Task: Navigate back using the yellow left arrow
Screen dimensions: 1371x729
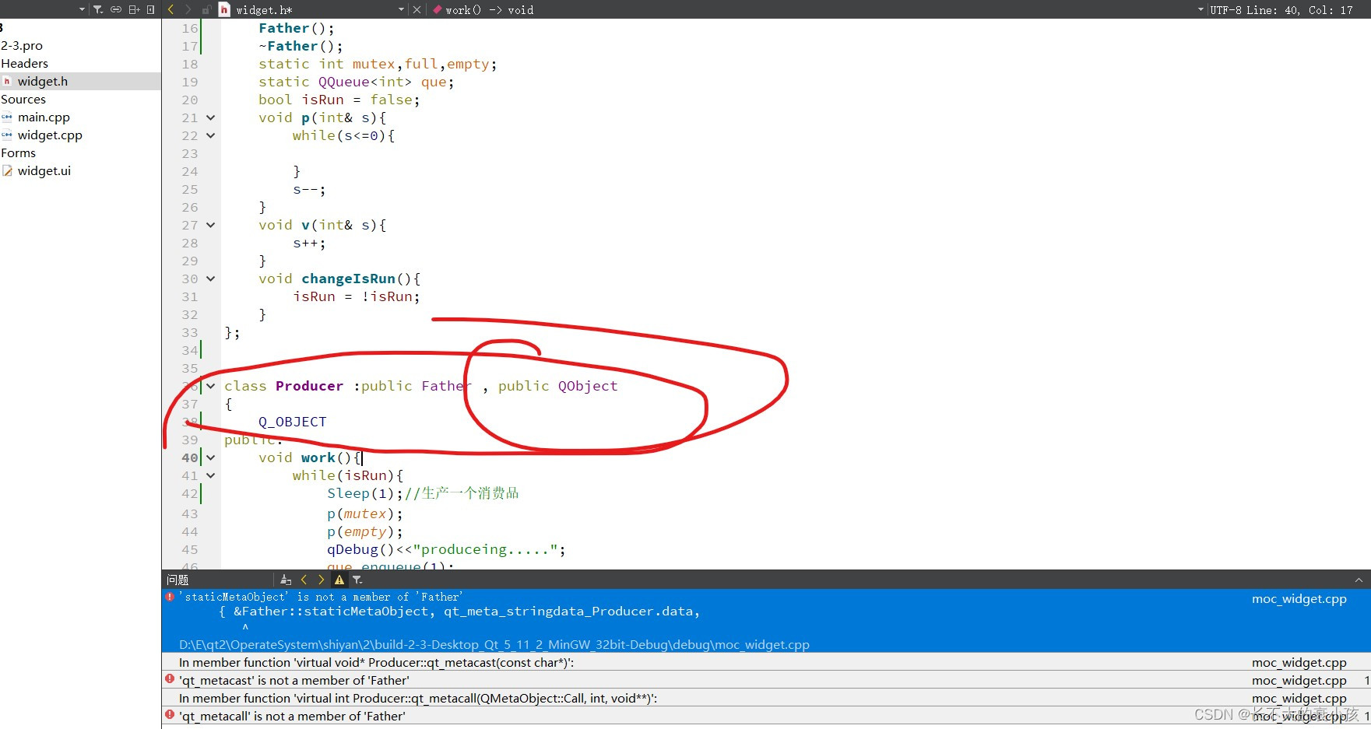Action: pos(170,9)
